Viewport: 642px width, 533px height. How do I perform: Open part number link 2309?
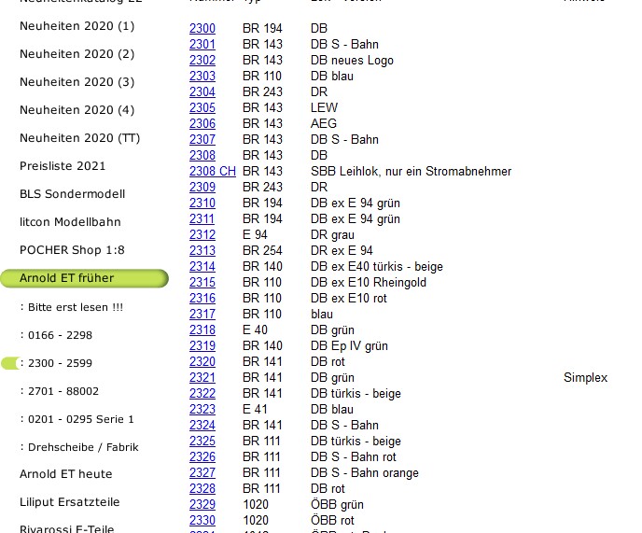202,188
